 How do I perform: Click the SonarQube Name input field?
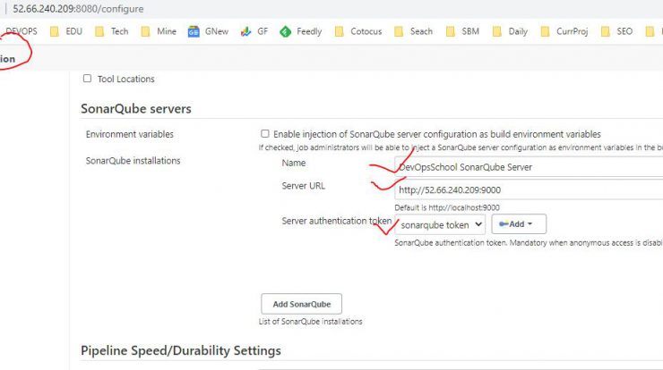[x=529, y=167]
